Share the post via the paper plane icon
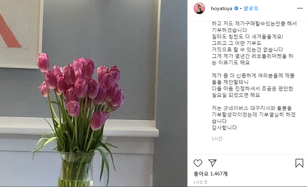307x187 pixels. point(212,163)
